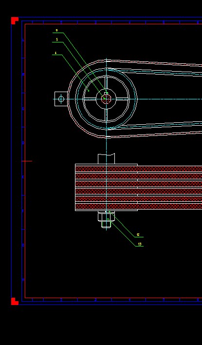Pick the bottom red cross-hatched layer

[138, 207]
